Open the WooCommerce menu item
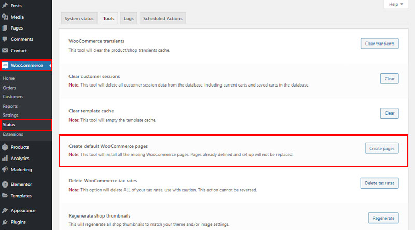 tap(26, 65)
